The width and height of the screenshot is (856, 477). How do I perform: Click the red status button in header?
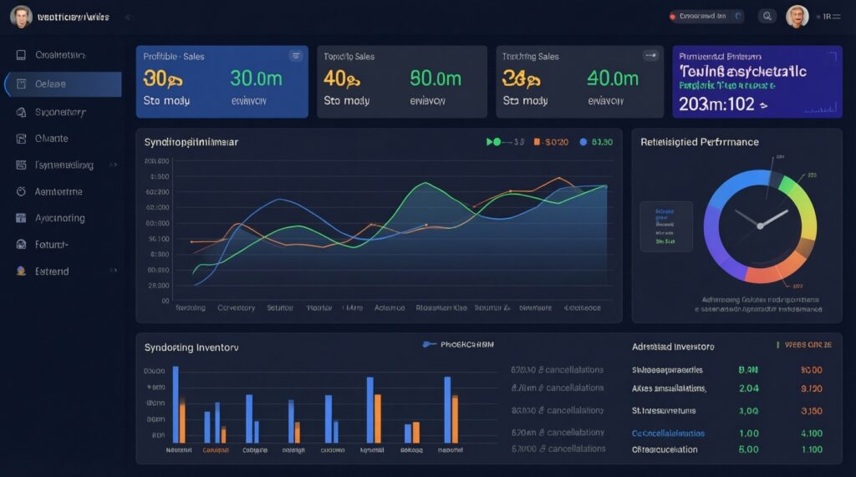tap(705, 17)
